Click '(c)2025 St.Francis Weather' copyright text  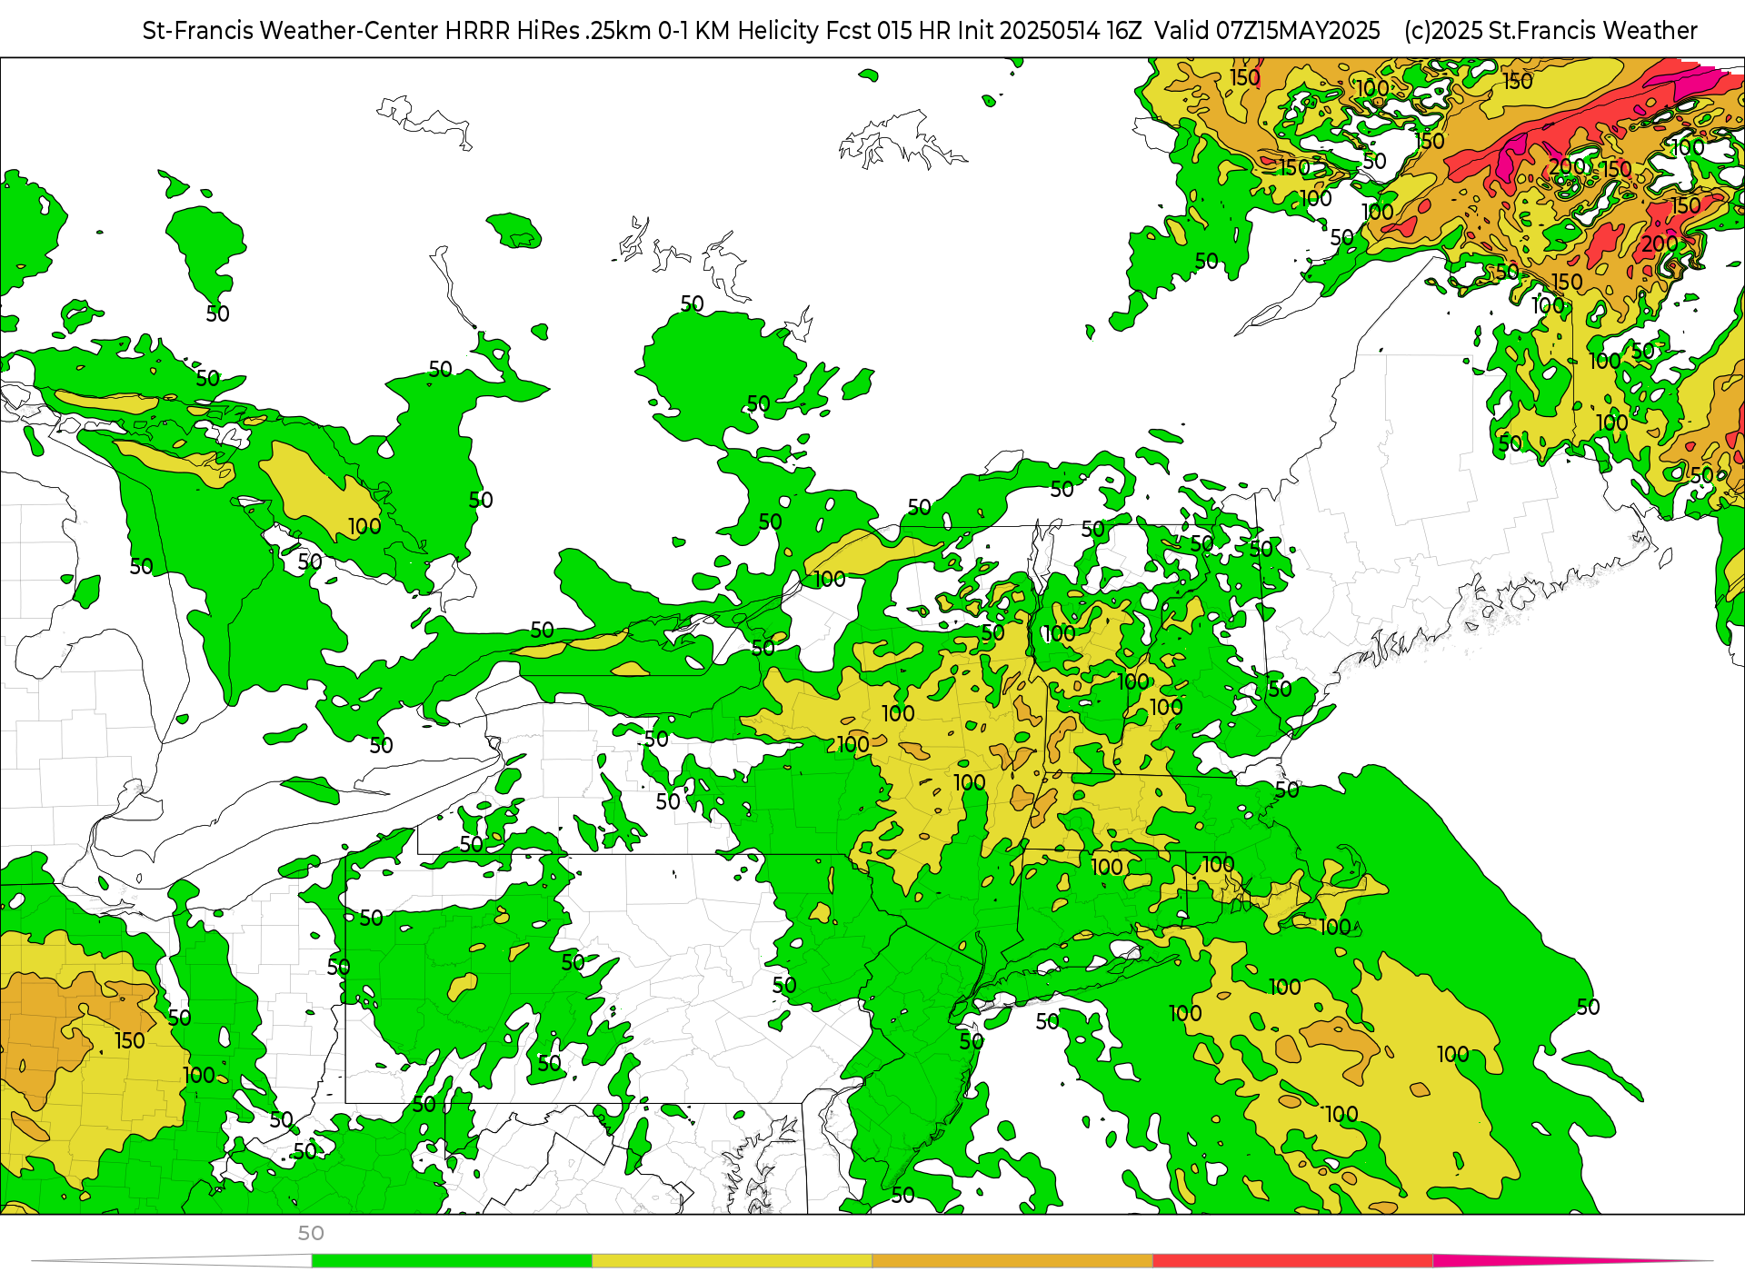1551,31
